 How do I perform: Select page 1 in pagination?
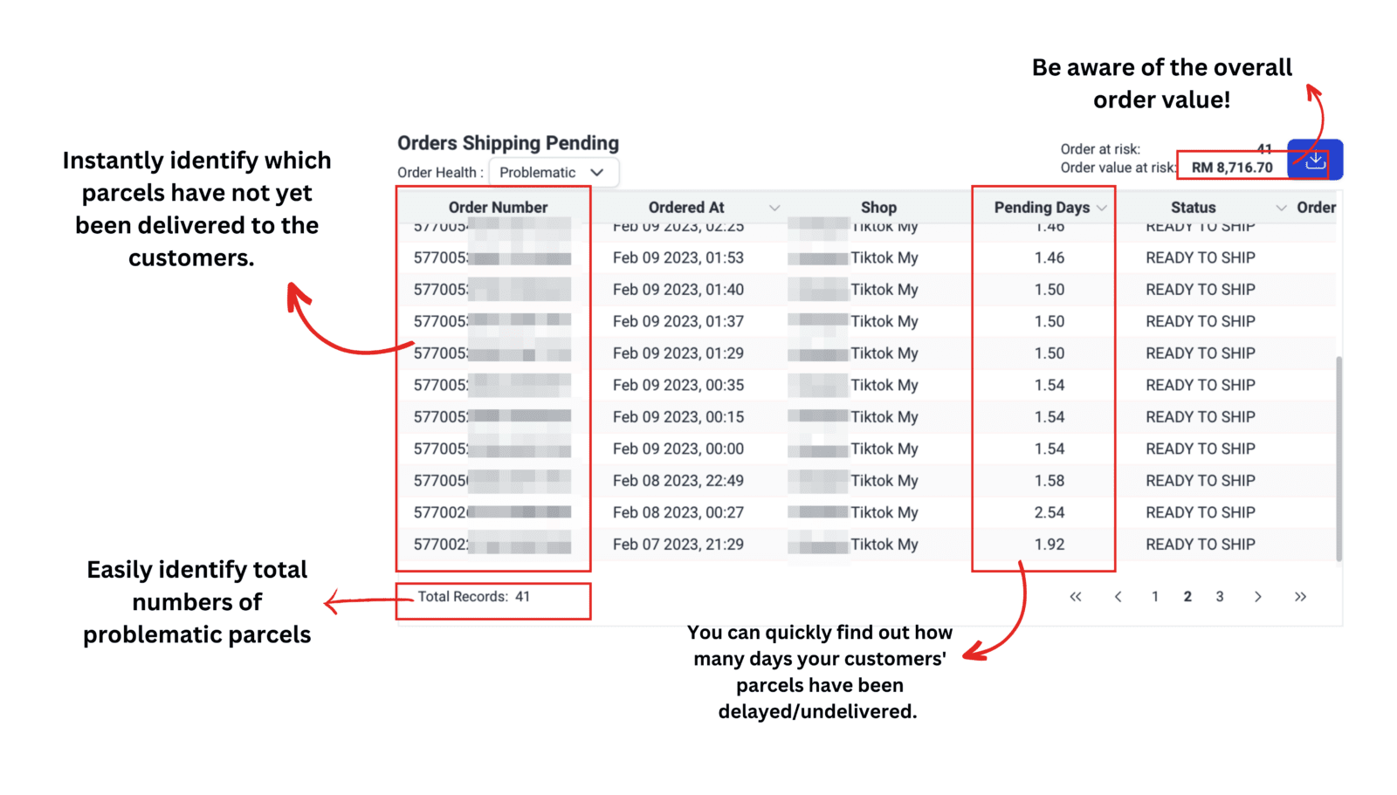tap(1155, 597)
